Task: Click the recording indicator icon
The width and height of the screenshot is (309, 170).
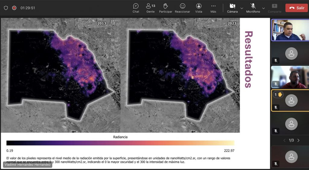Action: pyautogui.click(x=14, y=8)
